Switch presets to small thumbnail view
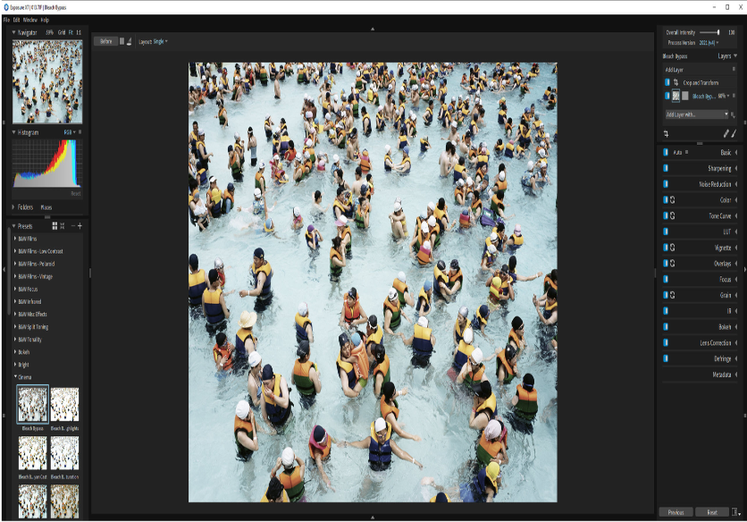This screenshot has height=522, width=747. 63,226
